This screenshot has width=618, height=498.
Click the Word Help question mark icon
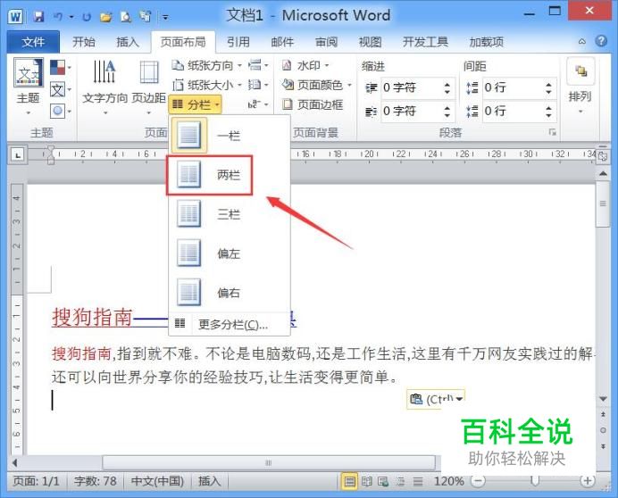click(601, 41)
